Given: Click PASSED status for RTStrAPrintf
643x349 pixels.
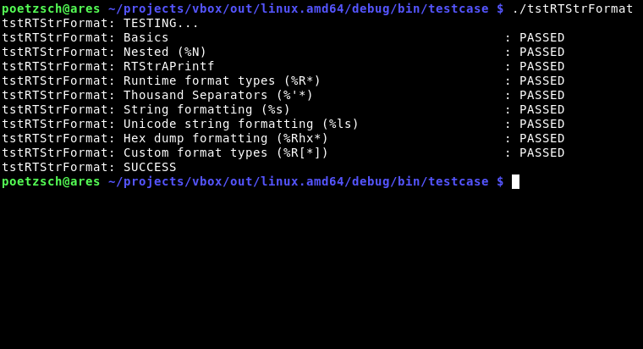Looking at the screenshot, I should (x=541, y=66).
